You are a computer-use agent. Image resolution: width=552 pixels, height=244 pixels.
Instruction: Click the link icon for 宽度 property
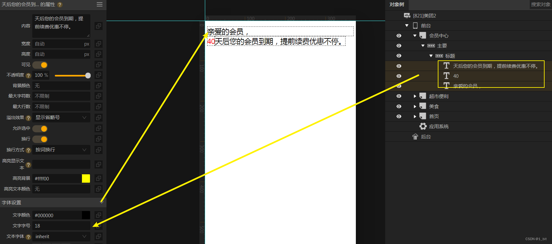(x=99, y=44)
